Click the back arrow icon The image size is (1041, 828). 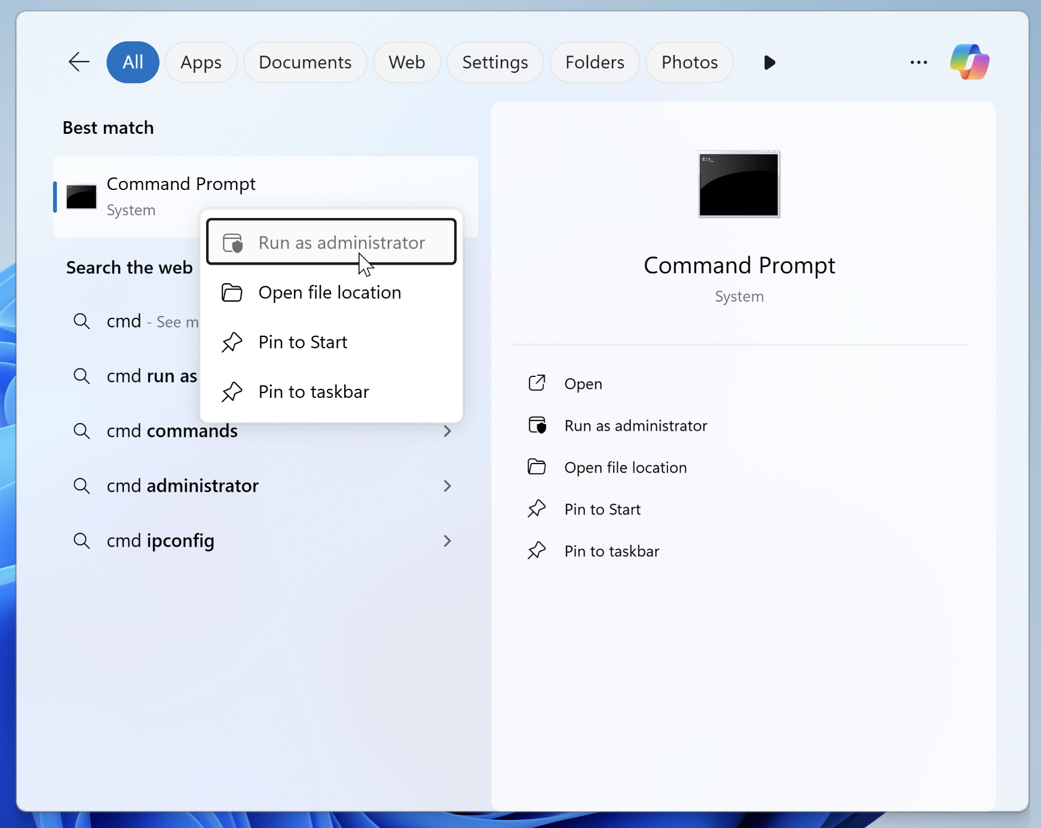point(79,62)
